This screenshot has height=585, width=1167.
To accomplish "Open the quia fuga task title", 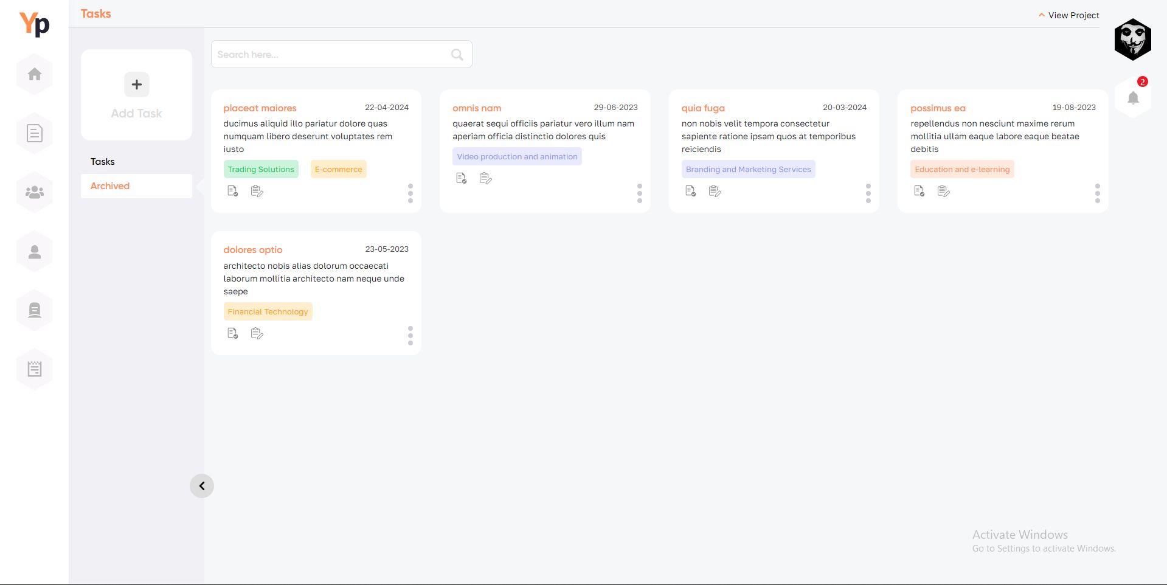I will [x=703, y=108].
